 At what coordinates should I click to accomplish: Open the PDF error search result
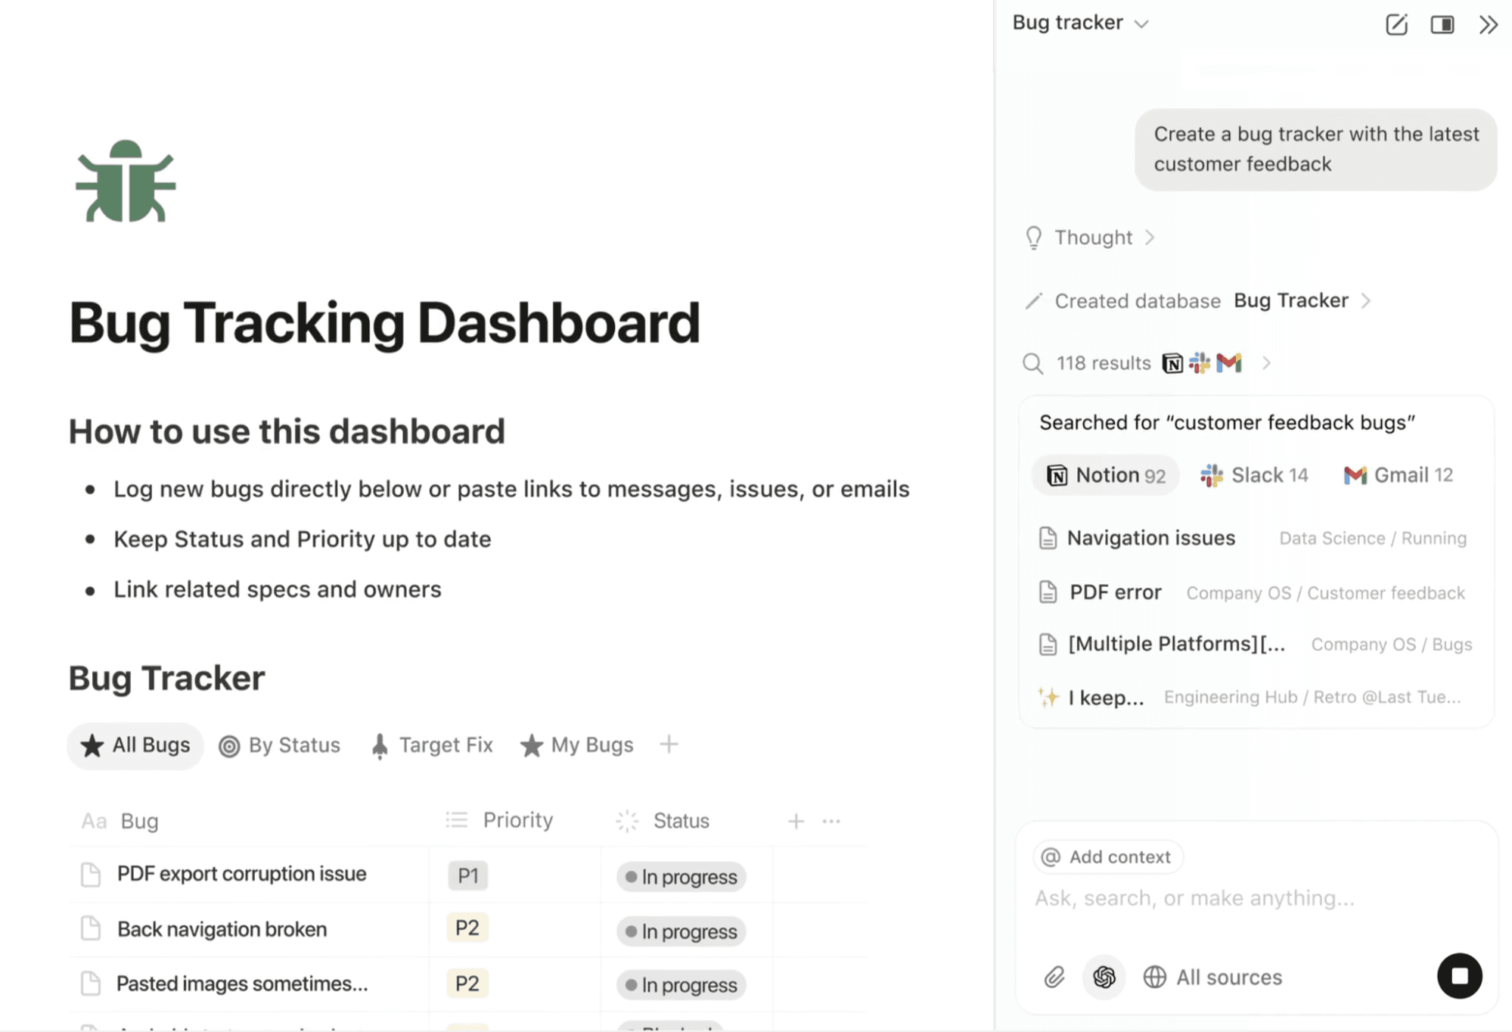[1114, 592]
